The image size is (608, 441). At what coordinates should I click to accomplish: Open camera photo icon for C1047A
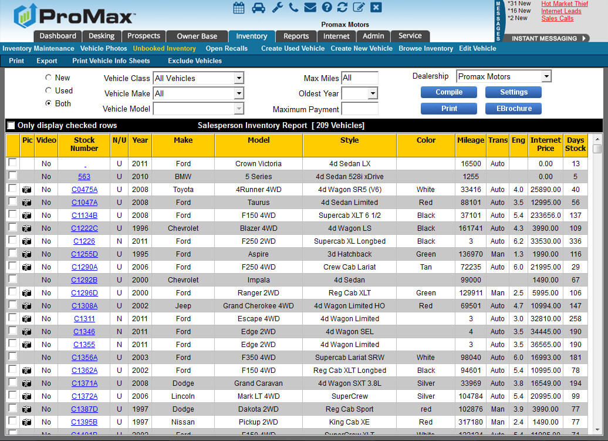pos(26,203)
